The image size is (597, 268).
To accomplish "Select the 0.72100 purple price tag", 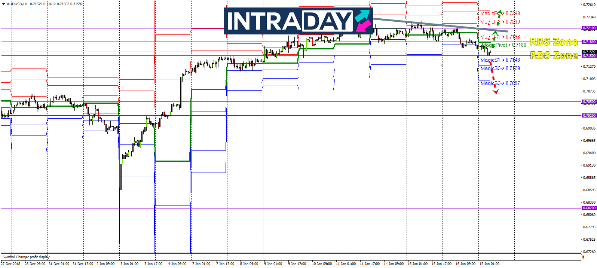I will tap(589, 28).
